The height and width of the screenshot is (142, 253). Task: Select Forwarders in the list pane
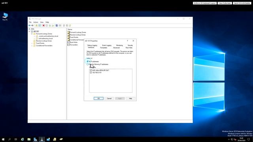click(x=74, y=45)
